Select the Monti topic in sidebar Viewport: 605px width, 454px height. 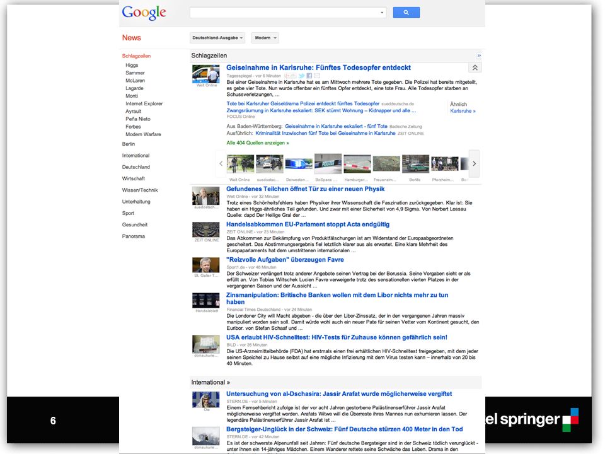132,96
